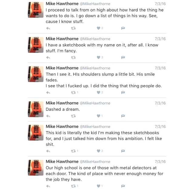Open avatar beside the 'metal detectors' tweet
Screen dimensions: 194x191
(36, 168)
